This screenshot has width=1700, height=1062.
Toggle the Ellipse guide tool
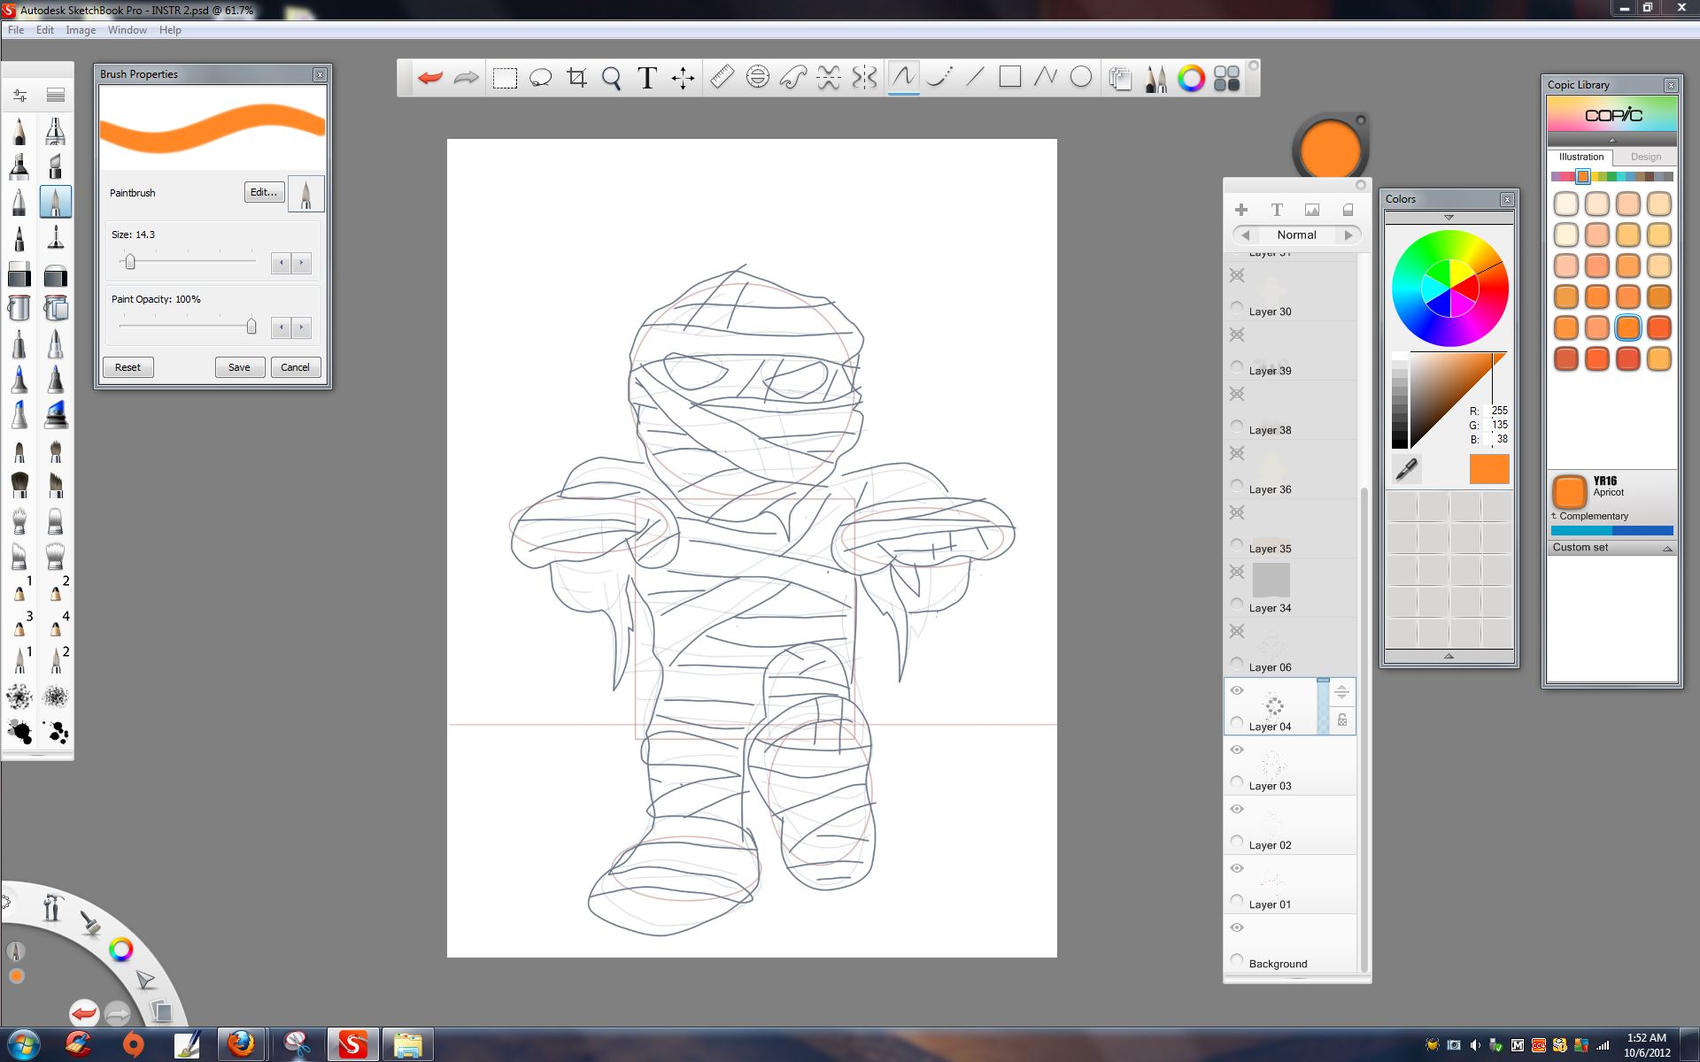coord(757,78)
